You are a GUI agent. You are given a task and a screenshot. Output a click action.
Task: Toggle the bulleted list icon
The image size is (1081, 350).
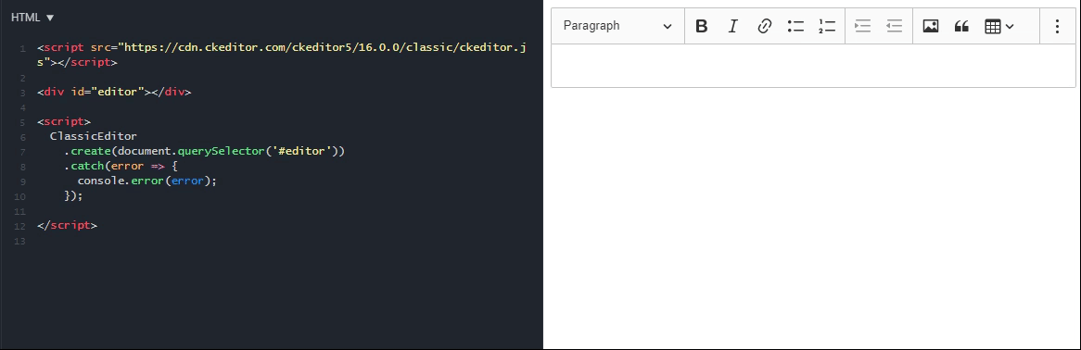point(795,26)
